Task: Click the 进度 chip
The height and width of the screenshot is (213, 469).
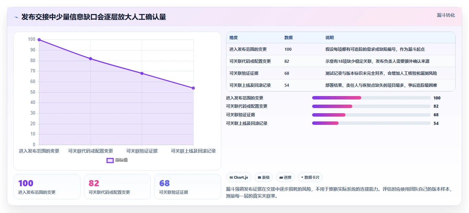Action: (285, 177)
